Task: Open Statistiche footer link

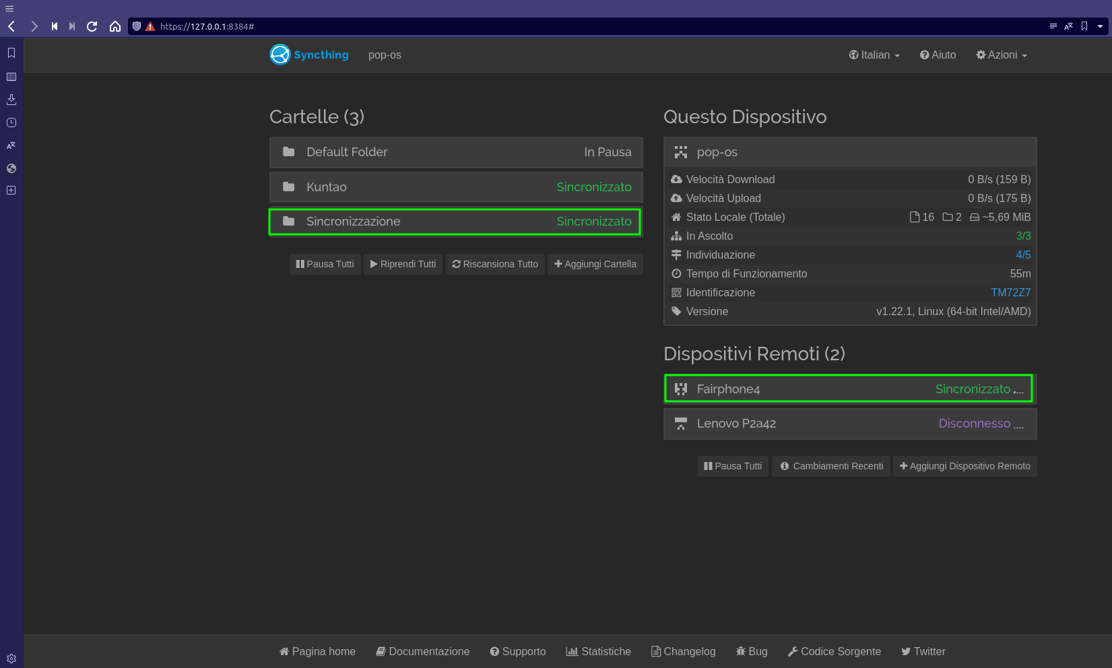Action: 599,651
